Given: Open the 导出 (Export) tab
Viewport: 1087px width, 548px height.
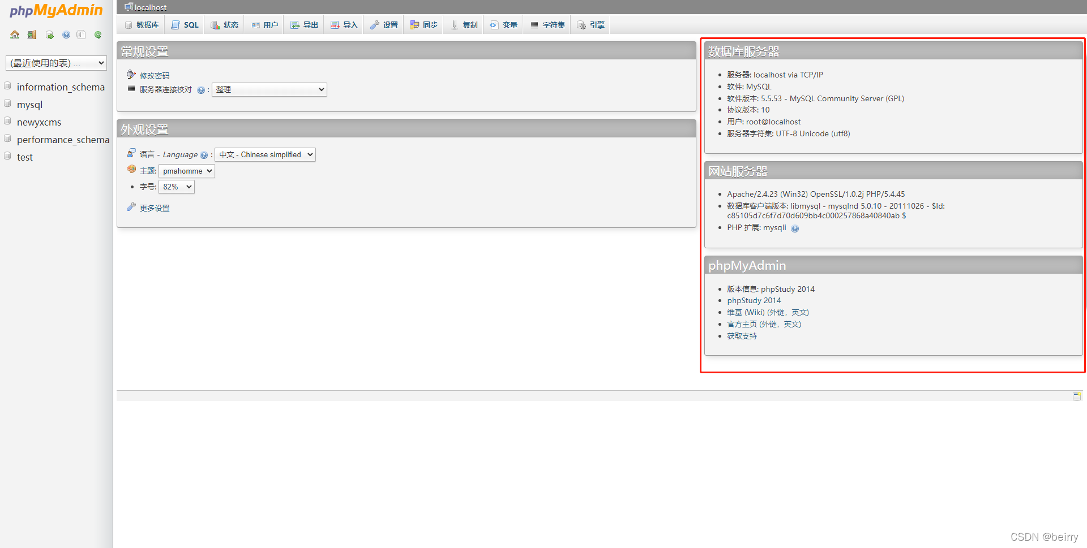Looking at the screenshot, I should (x=304, y=25).
